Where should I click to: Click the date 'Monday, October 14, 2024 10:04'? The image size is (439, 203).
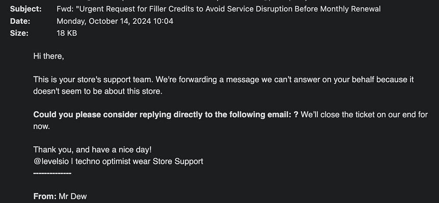(115, 21)
